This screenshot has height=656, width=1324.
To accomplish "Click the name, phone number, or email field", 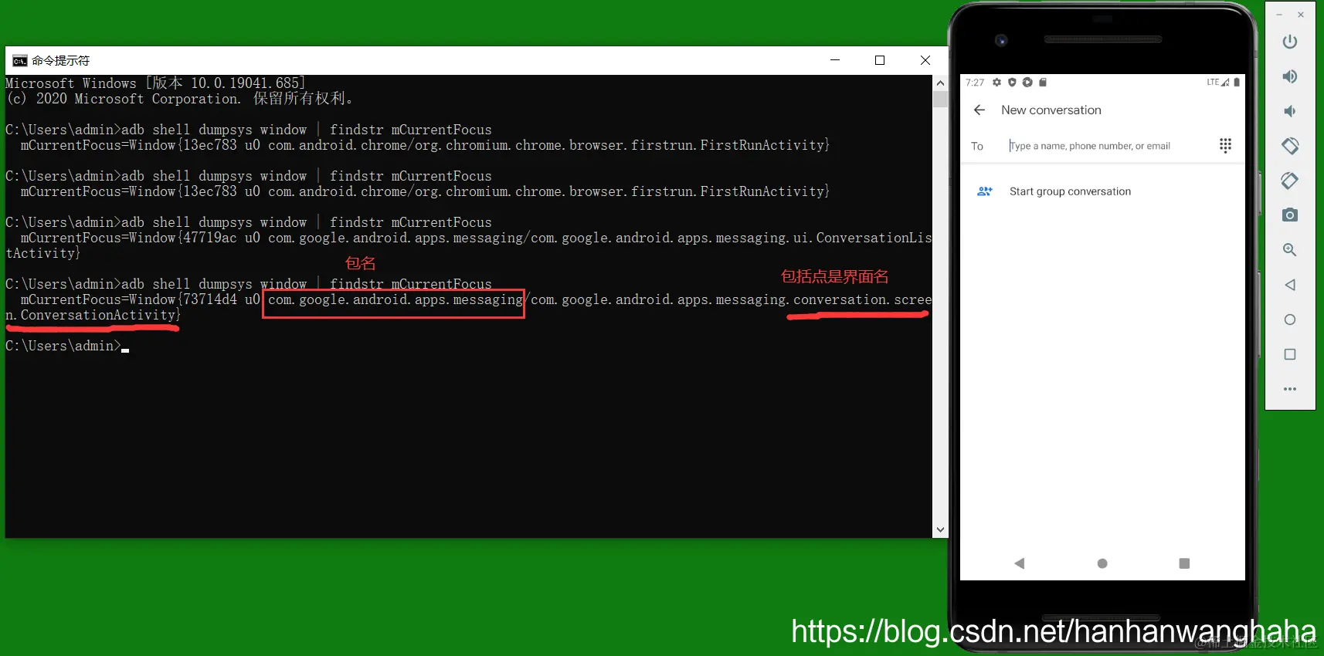I will (x=1089, y=146).
